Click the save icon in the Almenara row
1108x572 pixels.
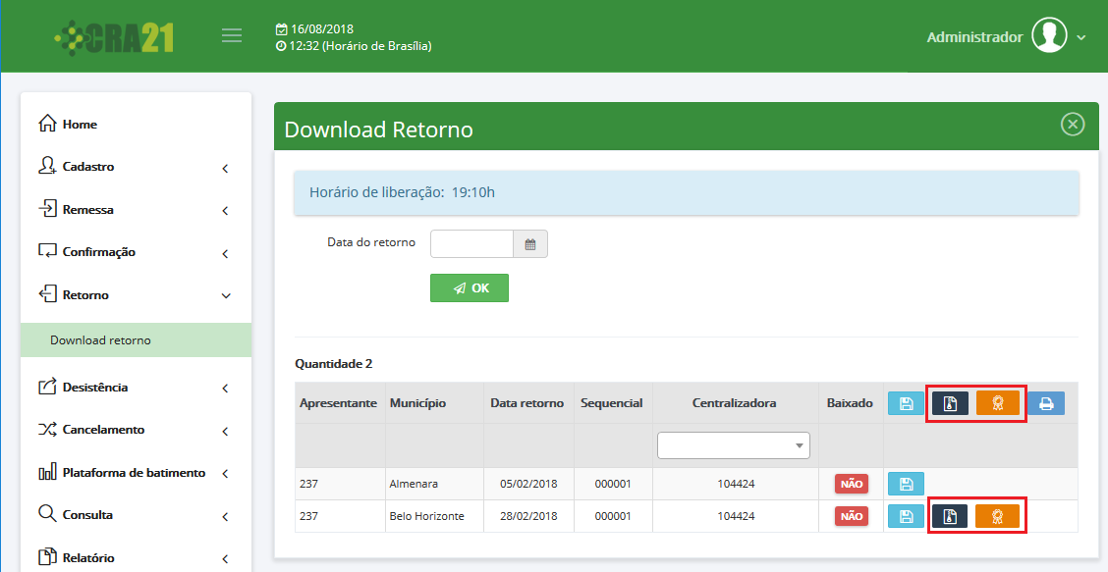tap(906, 484)
